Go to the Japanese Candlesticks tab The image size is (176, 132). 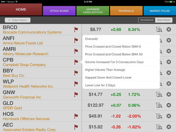(x=93, y=11)
